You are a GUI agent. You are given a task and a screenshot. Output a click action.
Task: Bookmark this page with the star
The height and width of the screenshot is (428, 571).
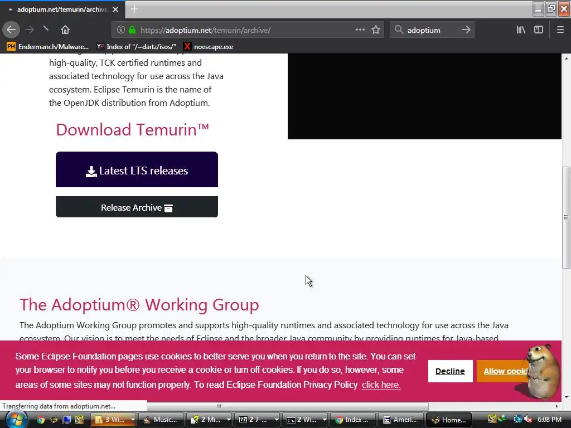tap(376, 30)
